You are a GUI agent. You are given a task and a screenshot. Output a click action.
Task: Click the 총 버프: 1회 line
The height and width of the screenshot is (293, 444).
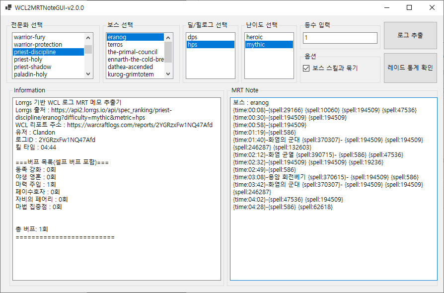tap(32, 229)
